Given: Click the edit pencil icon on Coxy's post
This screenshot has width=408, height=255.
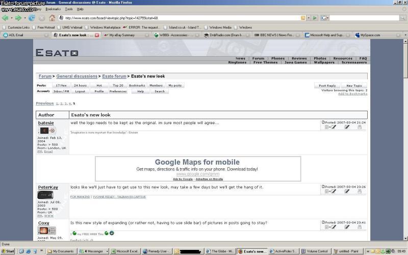Looking at the screenshot, I should click(x=347, y=227).
